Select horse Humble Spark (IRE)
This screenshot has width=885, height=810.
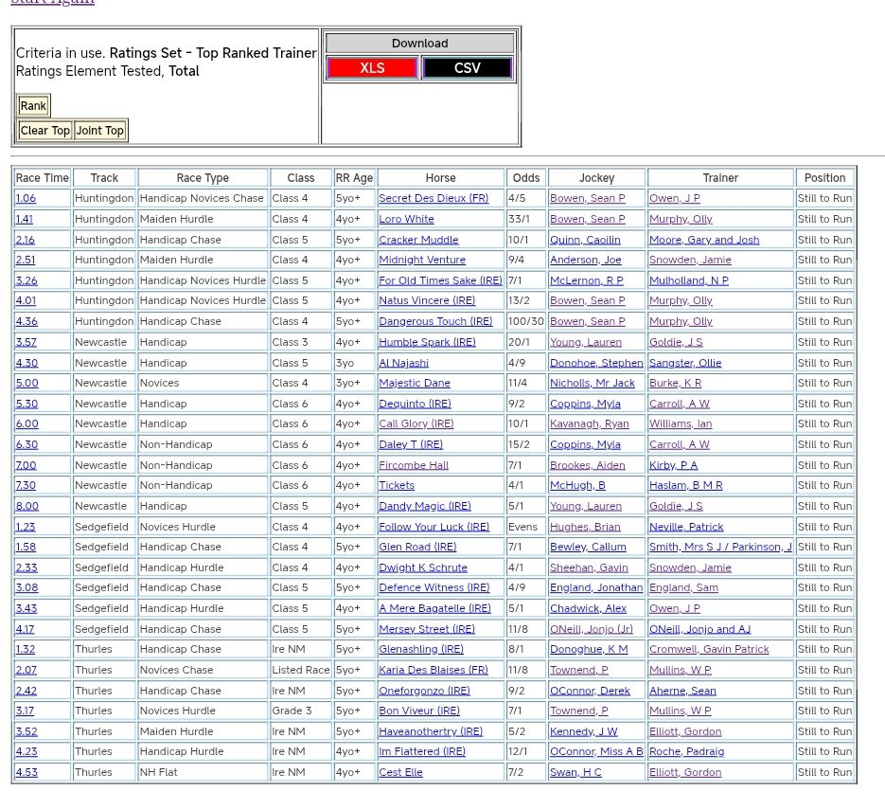tap(427, 342)
